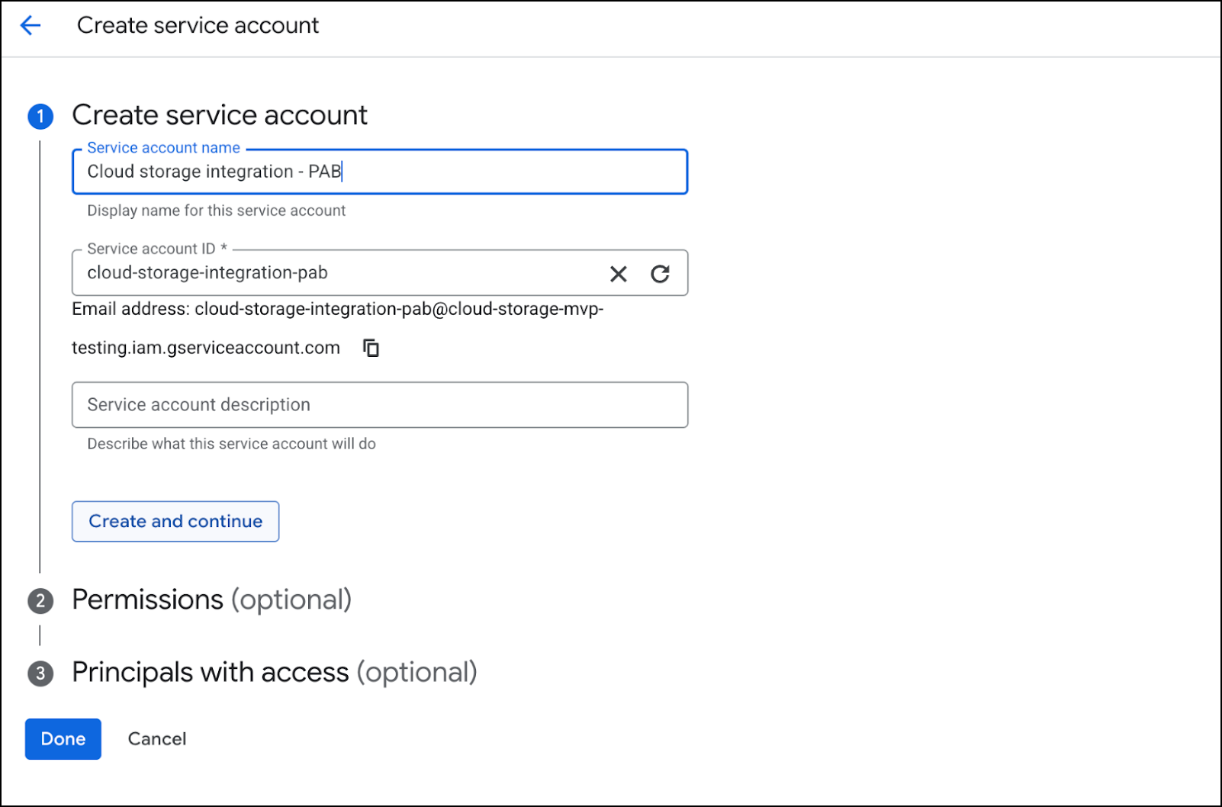Viewport: 1222px width, 807px height.
Task: Copy the service account email address
Action: pyautogui.click(x=371, y=349)
